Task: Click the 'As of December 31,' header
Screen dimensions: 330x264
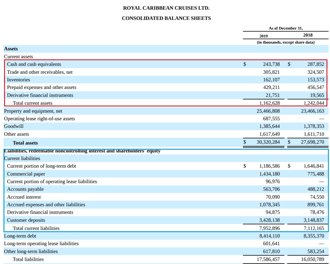Action: 286,28
